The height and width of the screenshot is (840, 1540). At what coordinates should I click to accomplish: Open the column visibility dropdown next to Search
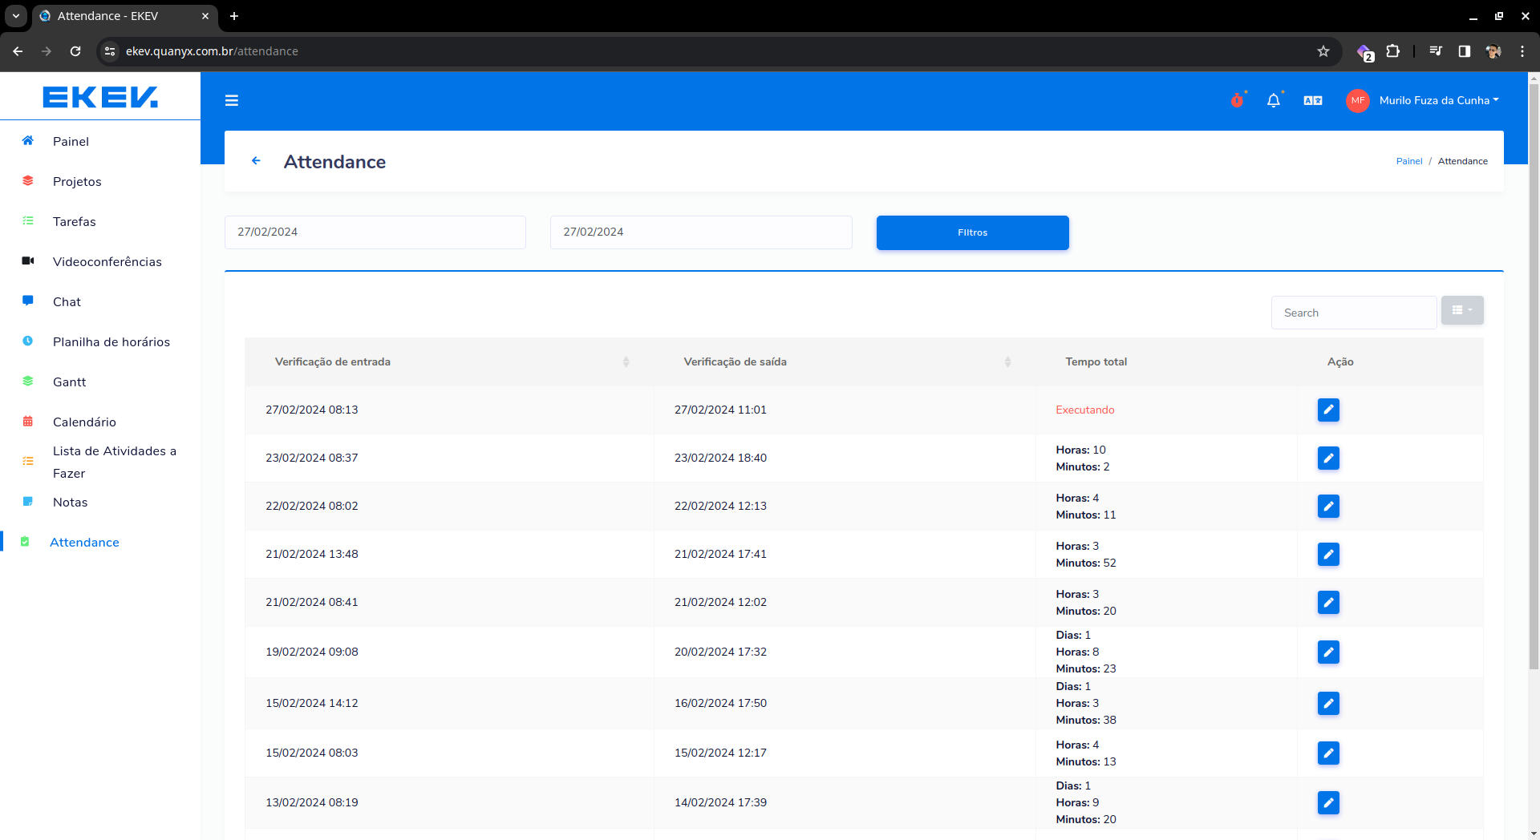point(1461,310)
